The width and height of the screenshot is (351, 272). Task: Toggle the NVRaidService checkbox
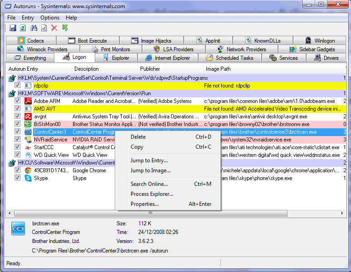point(17,139)
